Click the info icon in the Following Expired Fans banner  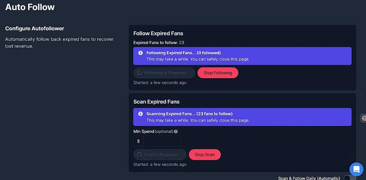(140, 53)
